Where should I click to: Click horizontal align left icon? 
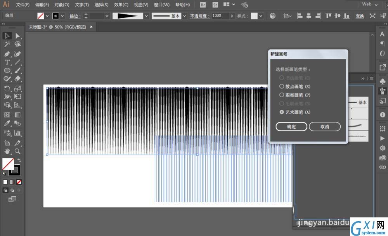click(300, 16)
